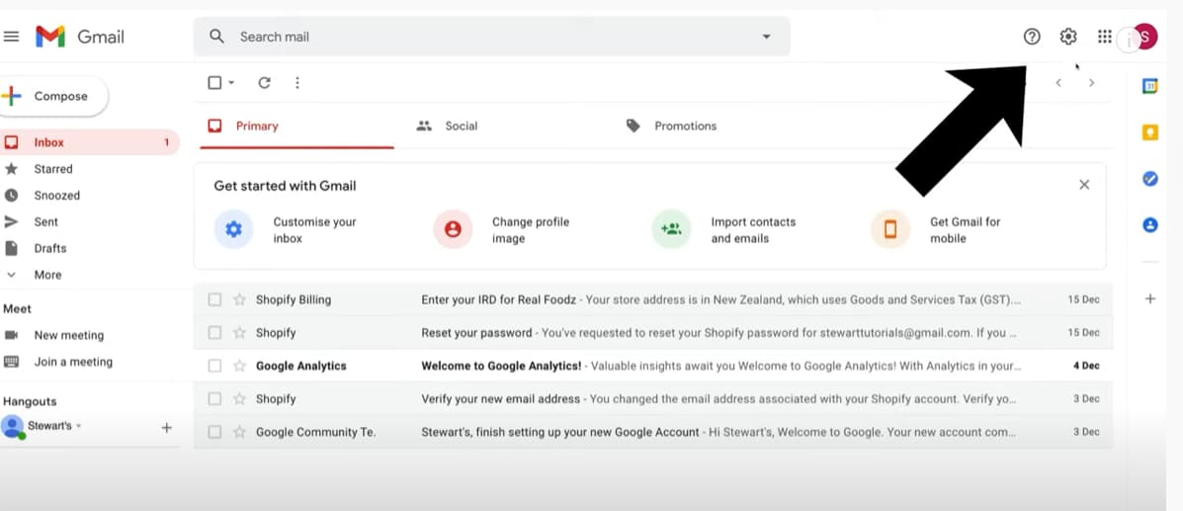
Task: Go to newer messages arrow
Action: pos(1058,83)
